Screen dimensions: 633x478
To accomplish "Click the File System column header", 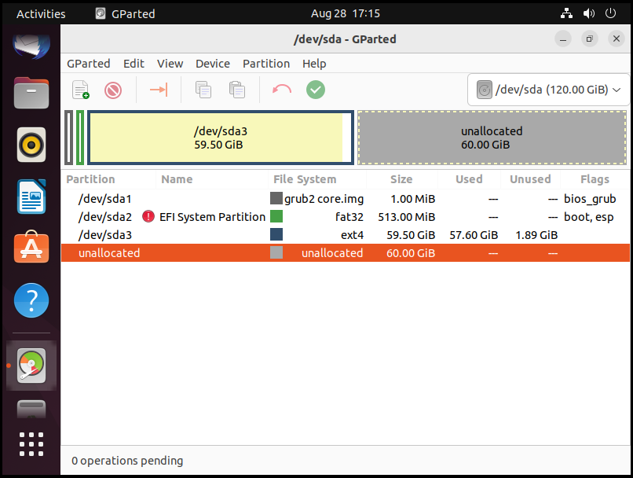I will click(305, 179).
